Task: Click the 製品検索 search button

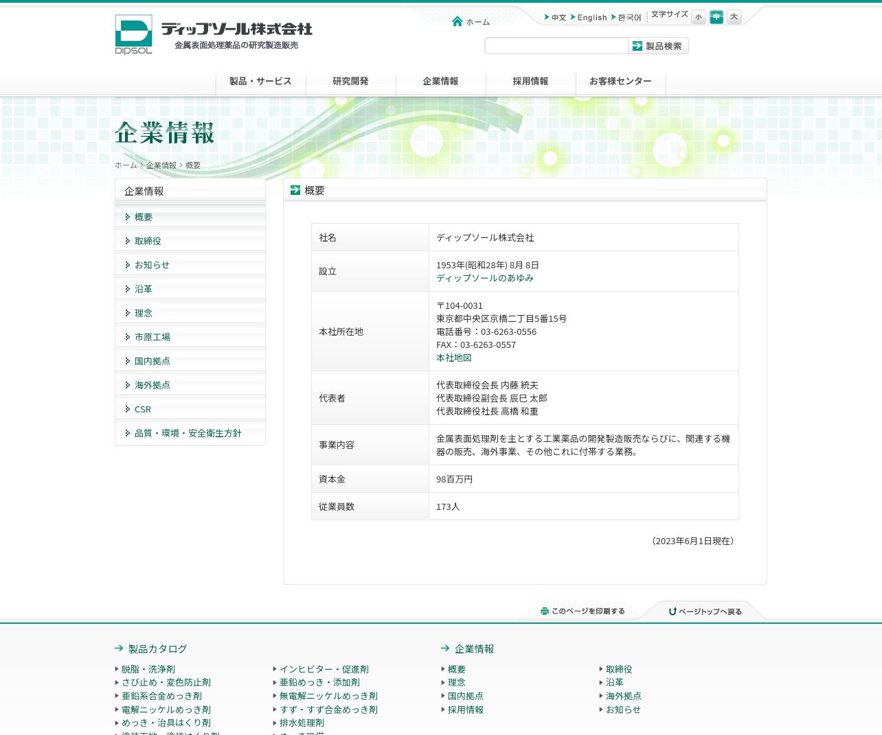Action: click(658, 46)
